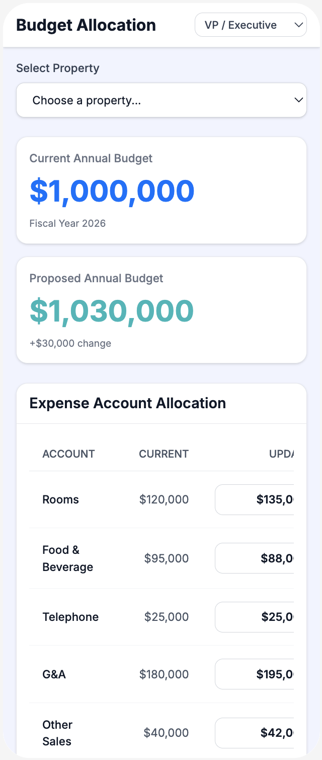
Task: Click the chevron on the role selector
Action: pos(298,24)
